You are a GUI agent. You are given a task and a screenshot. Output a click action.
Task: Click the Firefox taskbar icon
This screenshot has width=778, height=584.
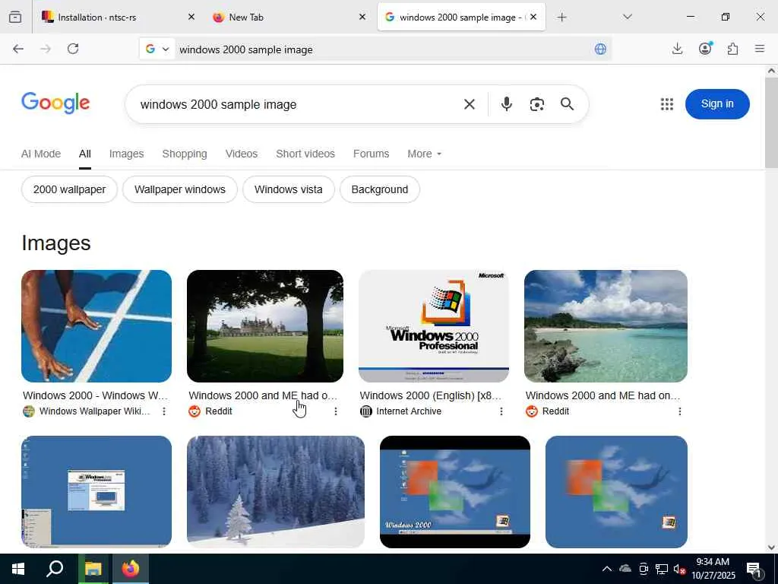point(131,569)
